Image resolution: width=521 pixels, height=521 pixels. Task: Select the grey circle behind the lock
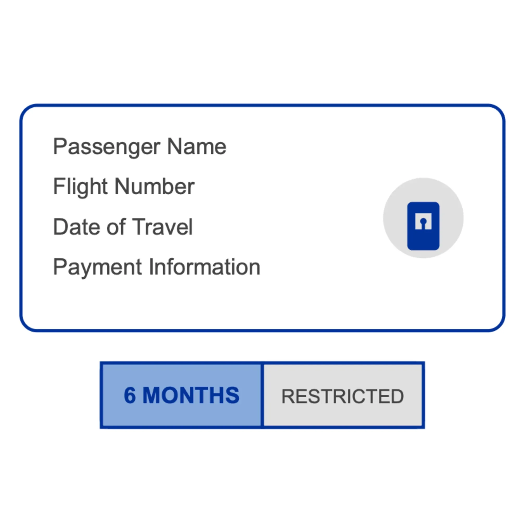423,218
